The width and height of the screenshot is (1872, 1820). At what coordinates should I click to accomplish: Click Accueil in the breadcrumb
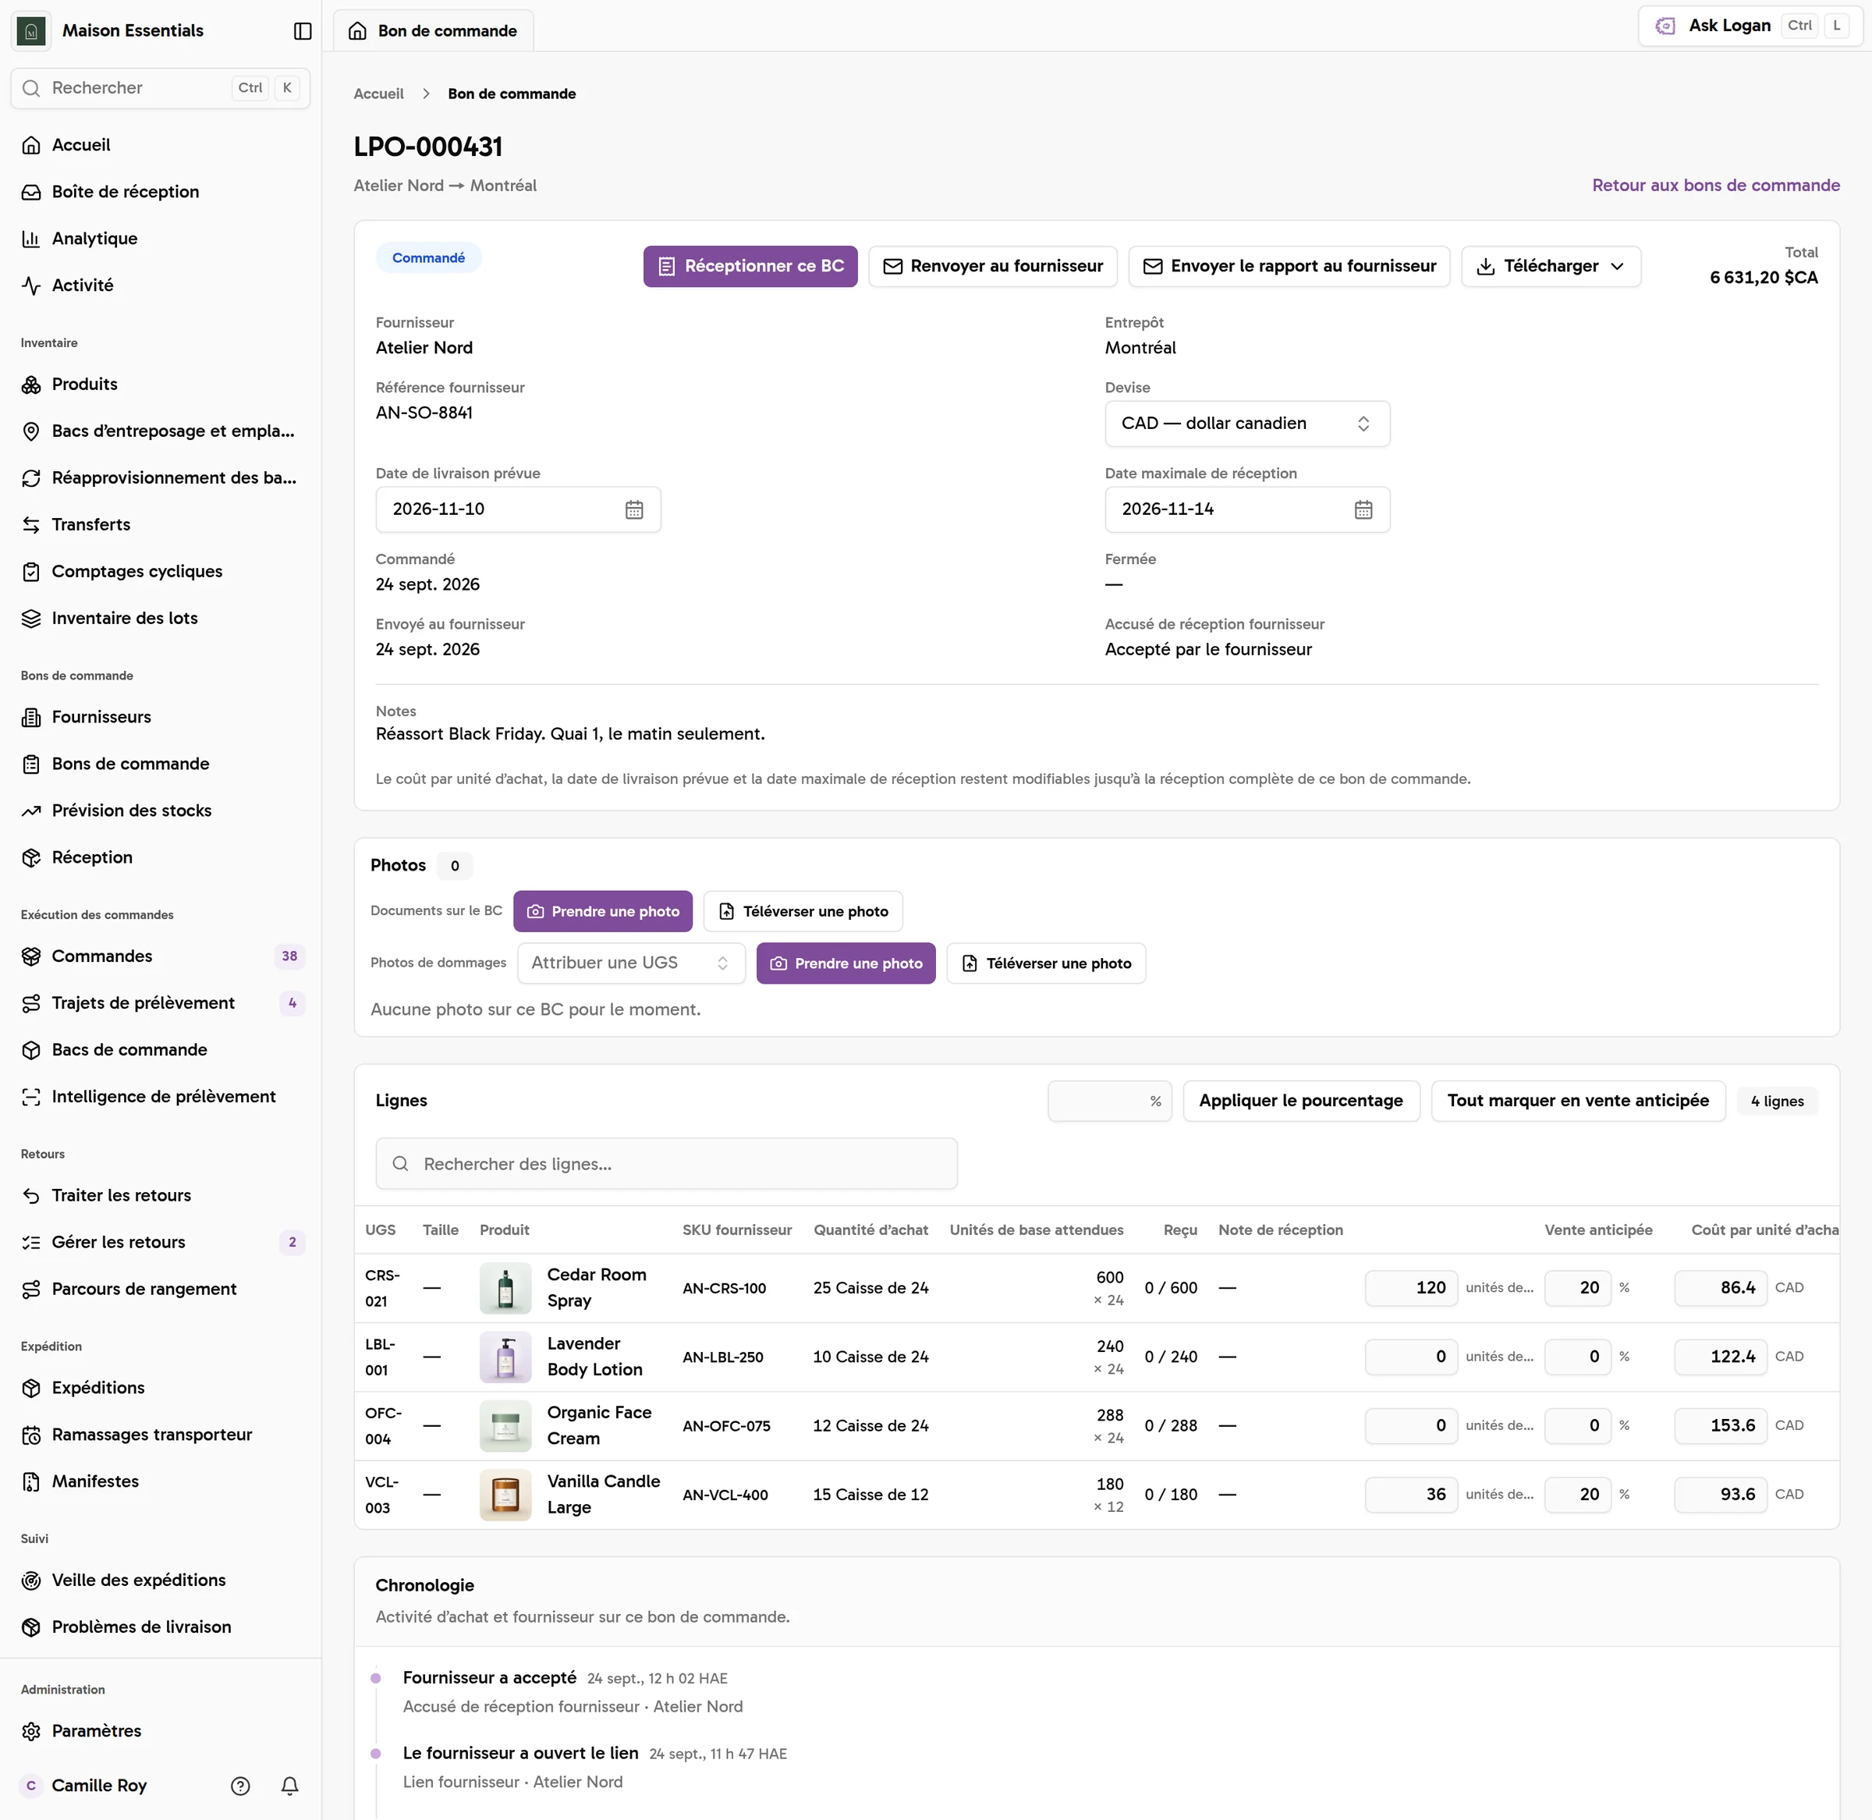(x=378, y=94)
